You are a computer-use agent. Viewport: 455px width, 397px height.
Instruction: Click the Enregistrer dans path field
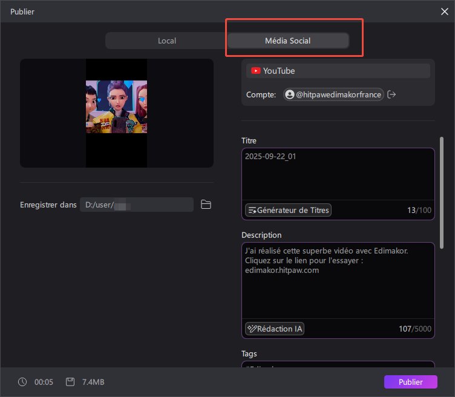(x=137, y=205)
